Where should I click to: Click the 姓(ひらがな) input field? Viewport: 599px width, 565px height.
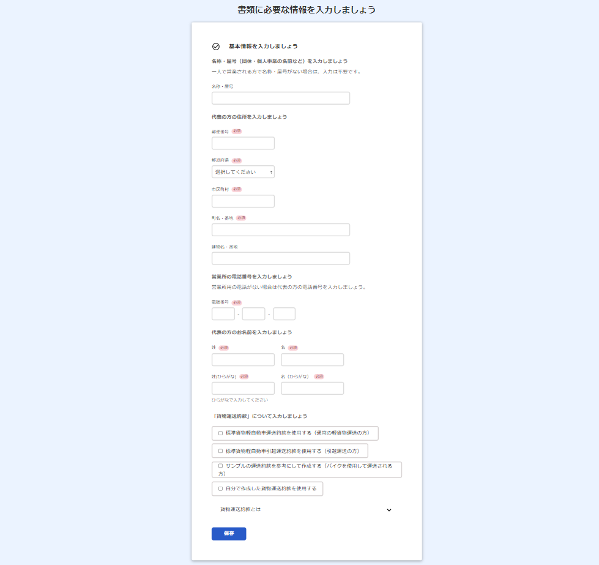tap(243, 388)
